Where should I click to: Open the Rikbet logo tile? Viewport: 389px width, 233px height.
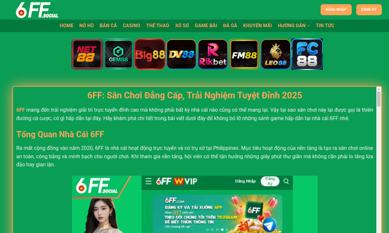click(x=213, y=54)
